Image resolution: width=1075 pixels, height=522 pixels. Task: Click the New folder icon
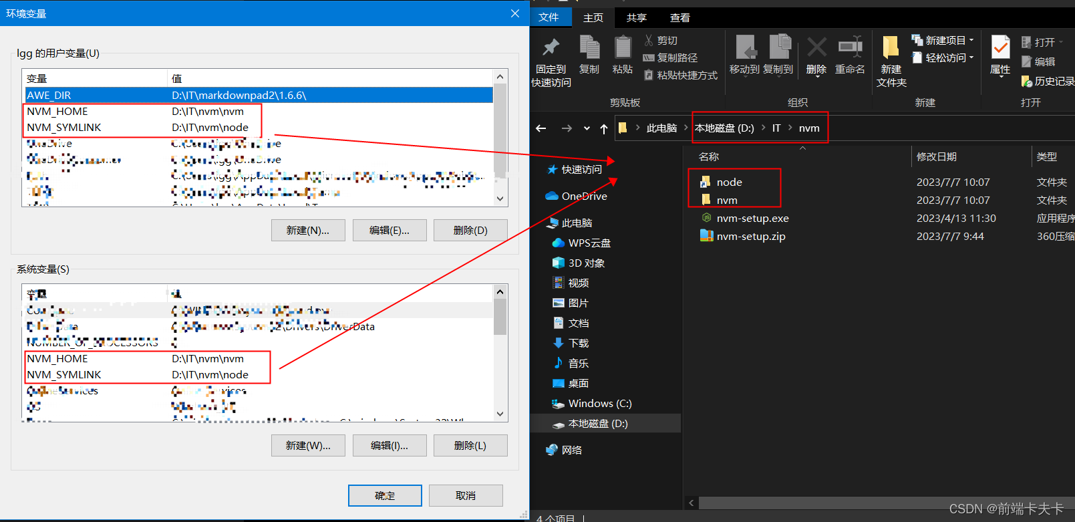point(891,48)
